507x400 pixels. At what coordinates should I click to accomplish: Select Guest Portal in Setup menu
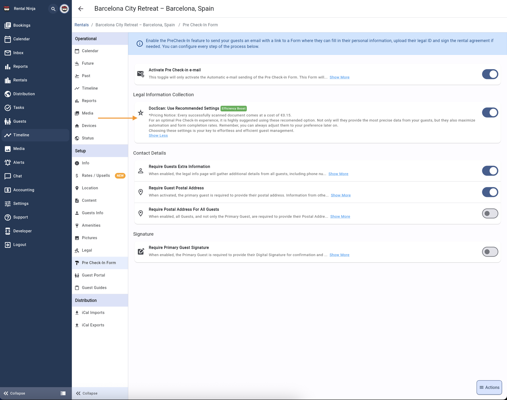pos(93,275)
